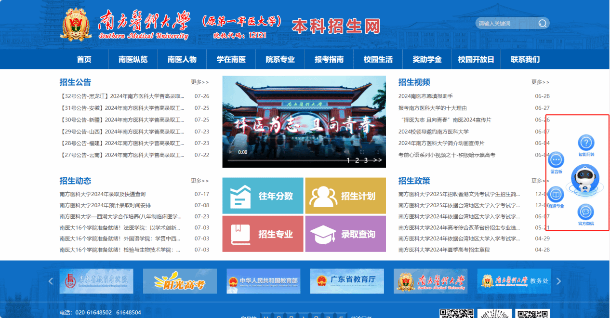
Task: Open the 广东省教育厅 banner
Action: (347, 281)
